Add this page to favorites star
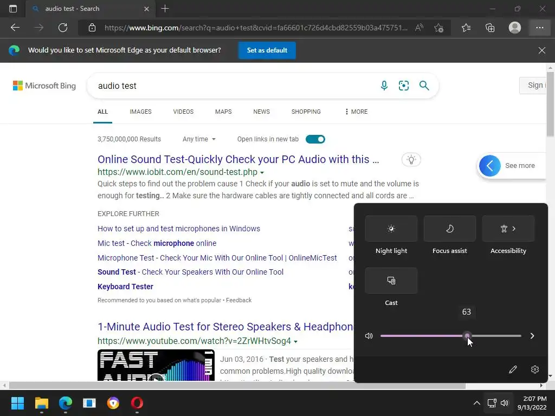The height and width of the screenshot is (416, 555). tap(438, 28)
